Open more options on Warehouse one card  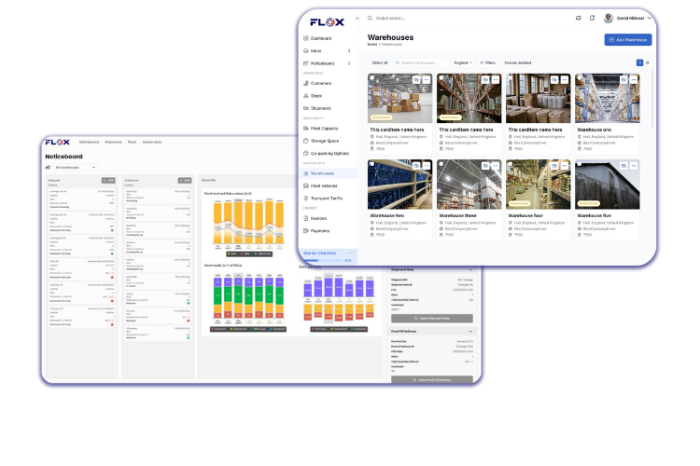634,80
